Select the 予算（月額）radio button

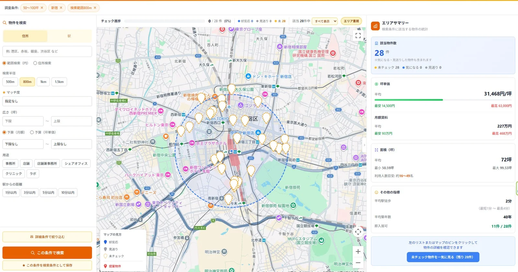(x=5, y=132)
